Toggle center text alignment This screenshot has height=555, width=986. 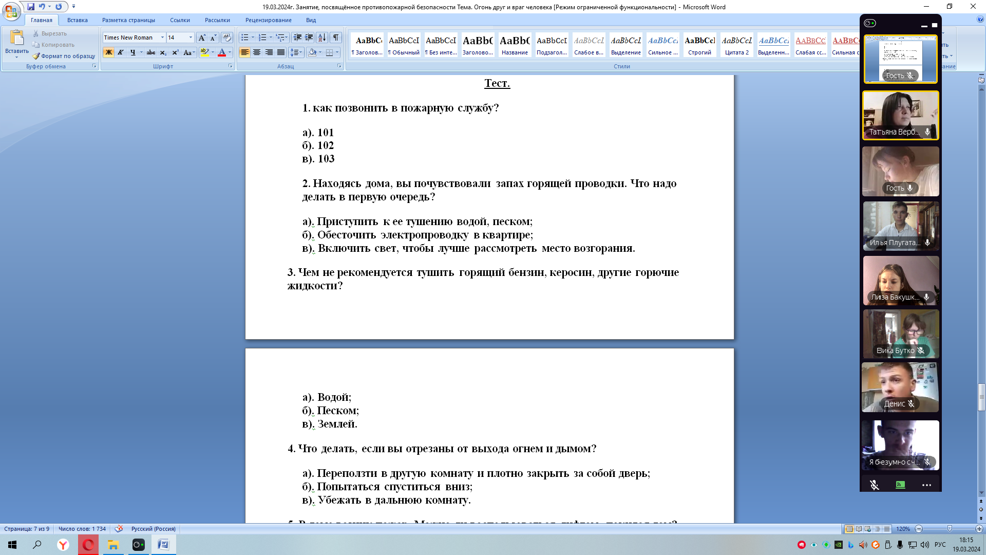click(x=256, y=52)
